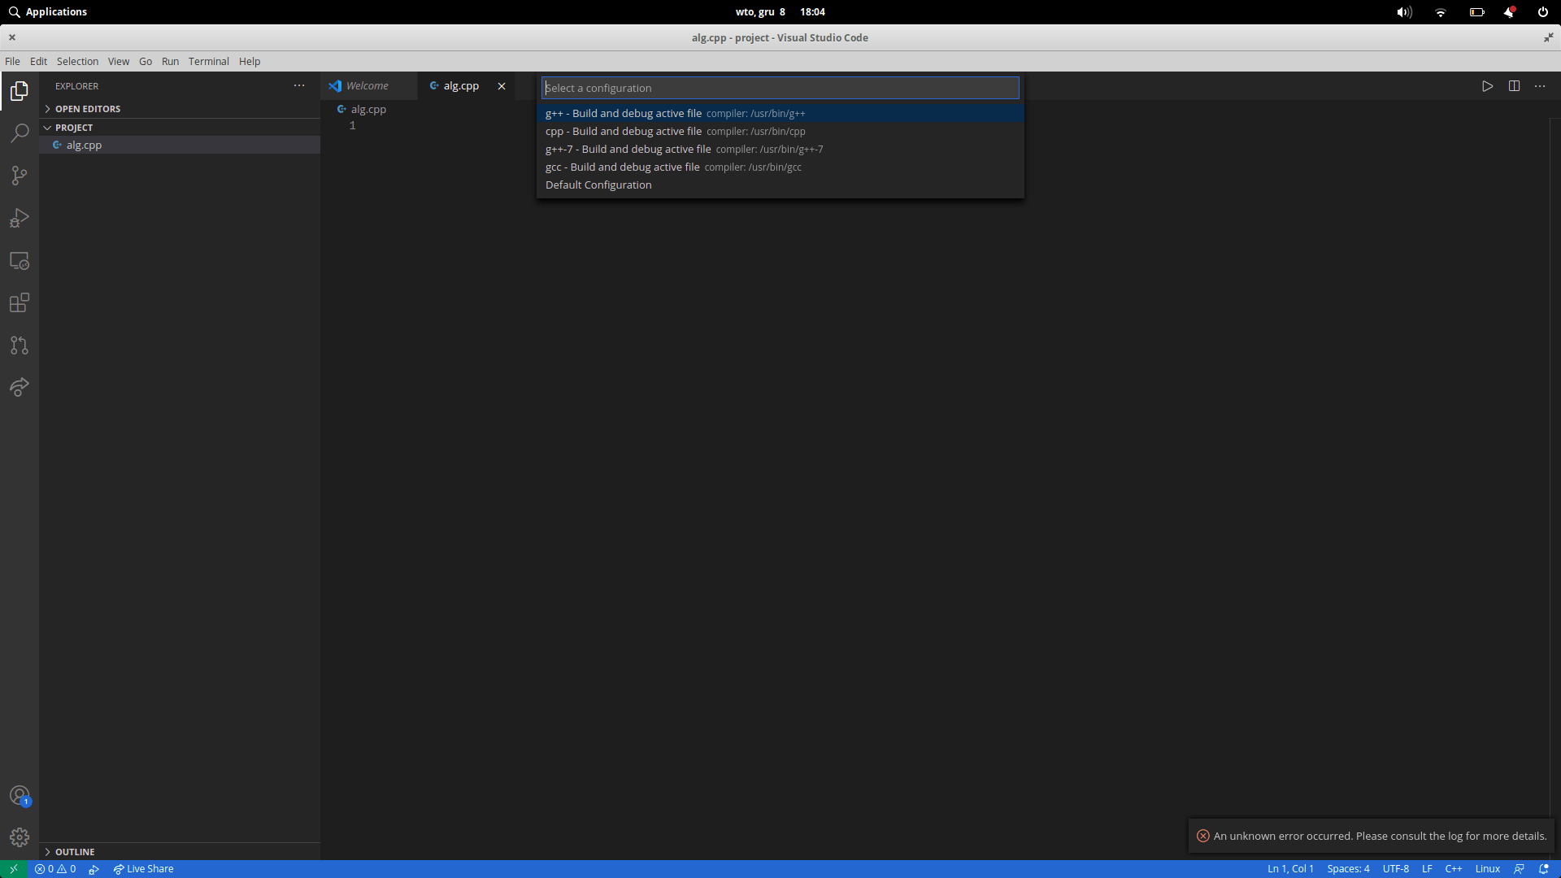Open Run and Debug view icon
1561x878 pixels.
[20, 218]
